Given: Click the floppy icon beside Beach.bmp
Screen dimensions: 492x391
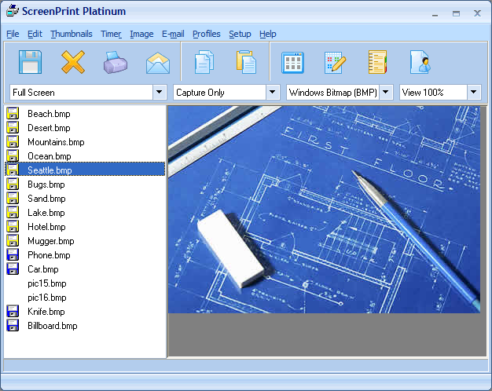Looking at the screenshot, I should tap(13, 114).
